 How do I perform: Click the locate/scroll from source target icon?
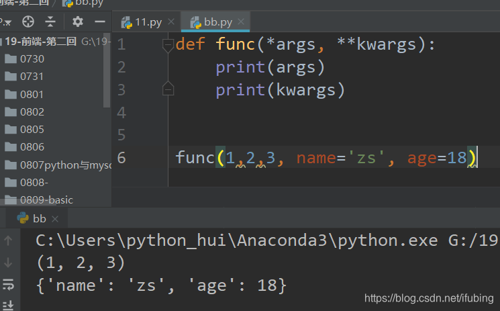pyautogui.click(x=28, y=21)
